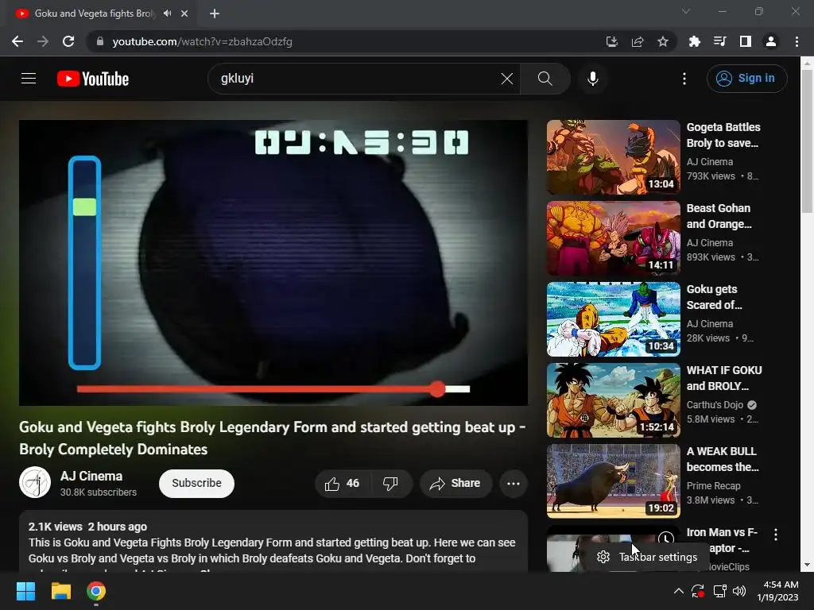This screenshot has width=814, height=610.
Task: Clear the search box with X
Action: pos(506,79)
